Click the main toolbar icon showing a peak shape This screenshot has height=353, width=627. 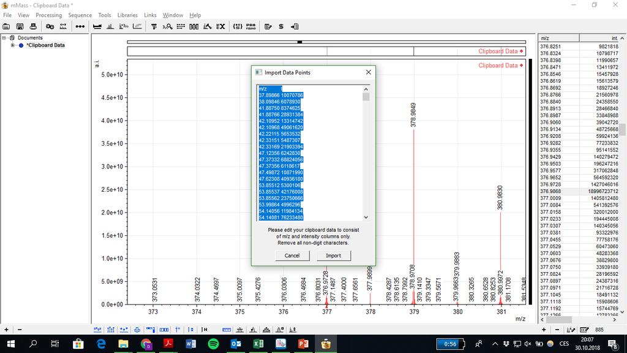tap(207, 26)
